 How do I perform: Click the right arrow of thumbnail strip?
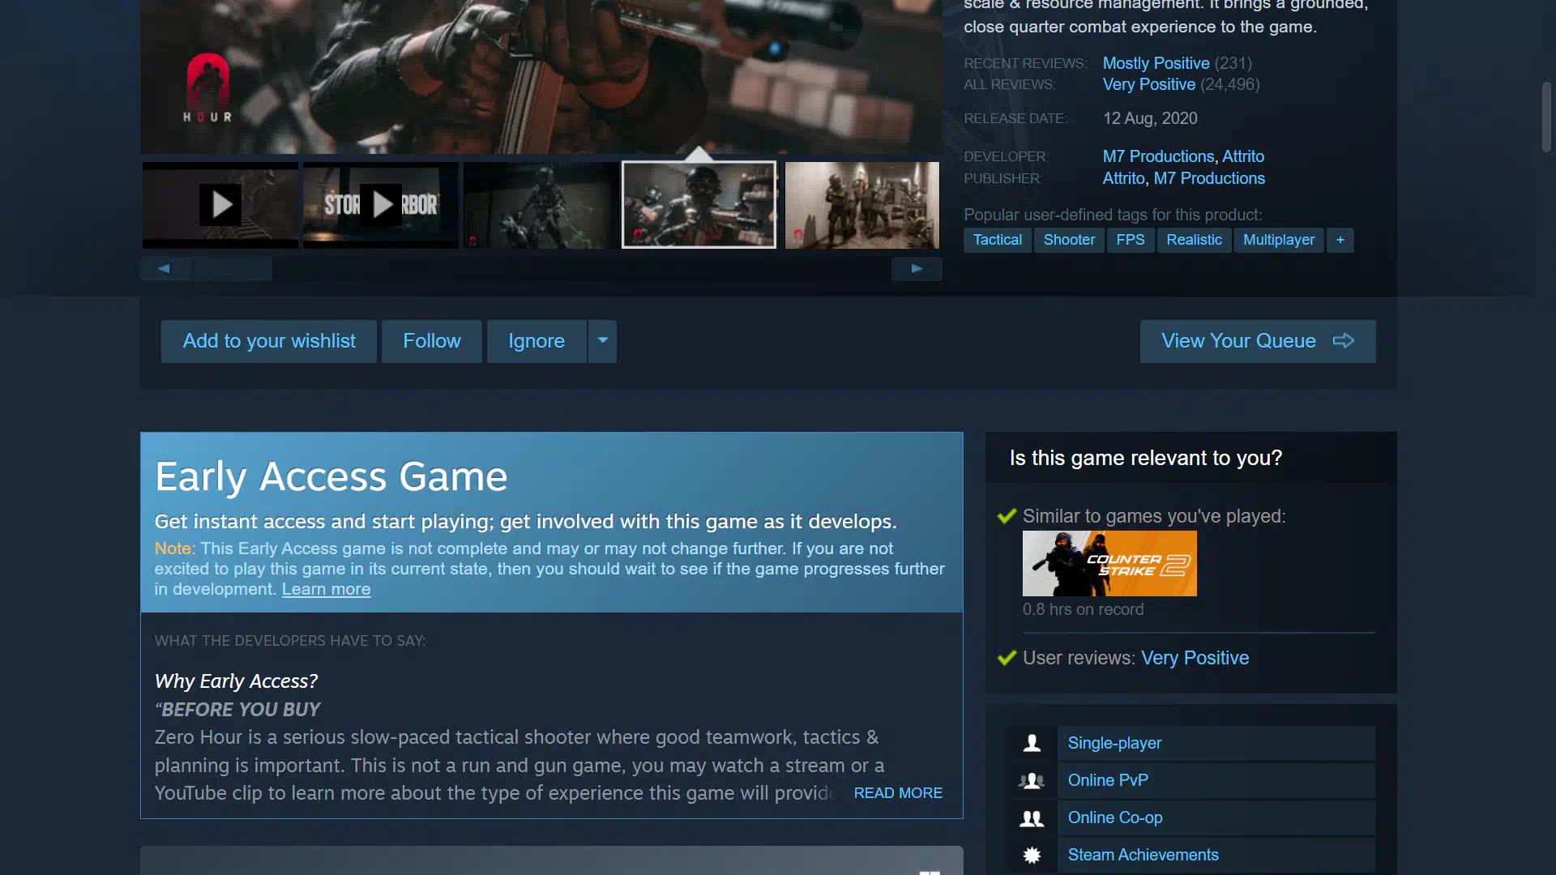917,268
